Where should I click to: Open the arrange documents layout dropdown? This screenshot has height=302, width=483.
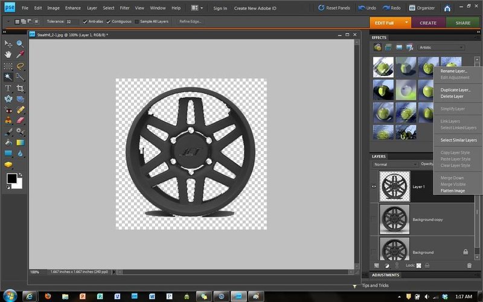[197, 8]
